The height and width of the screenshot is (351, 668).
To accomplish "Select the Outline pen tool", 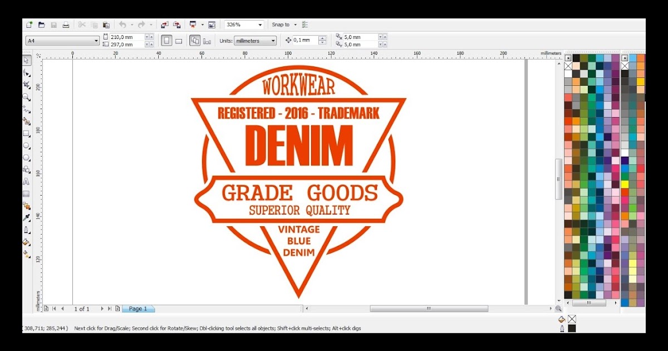I will coord(26,230).
